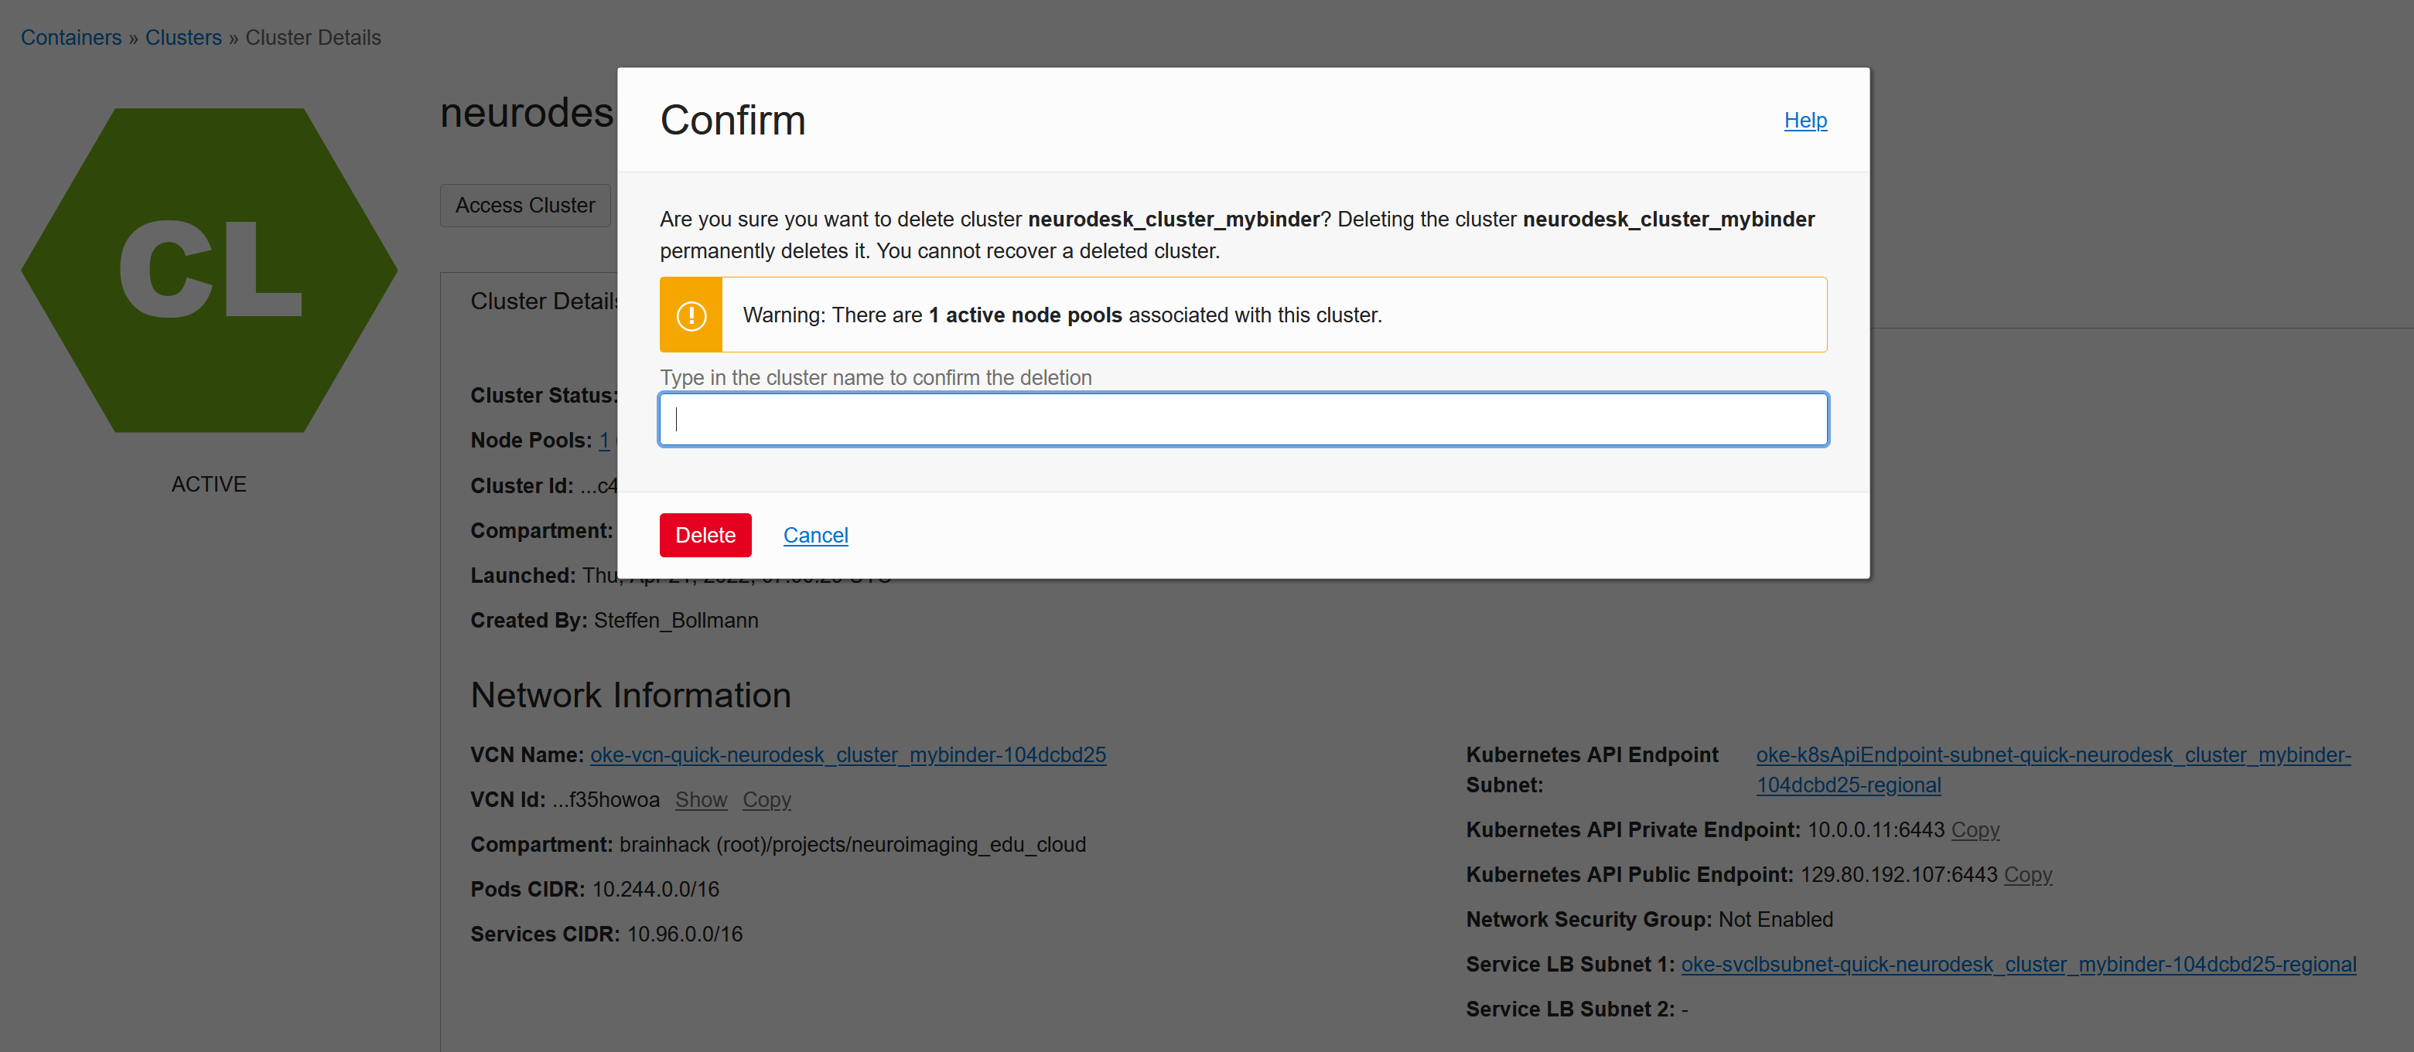Open Kubernetes API Endpoint Subnet link
The image size is (2414, 1052).
click(x=2052, y=769)
